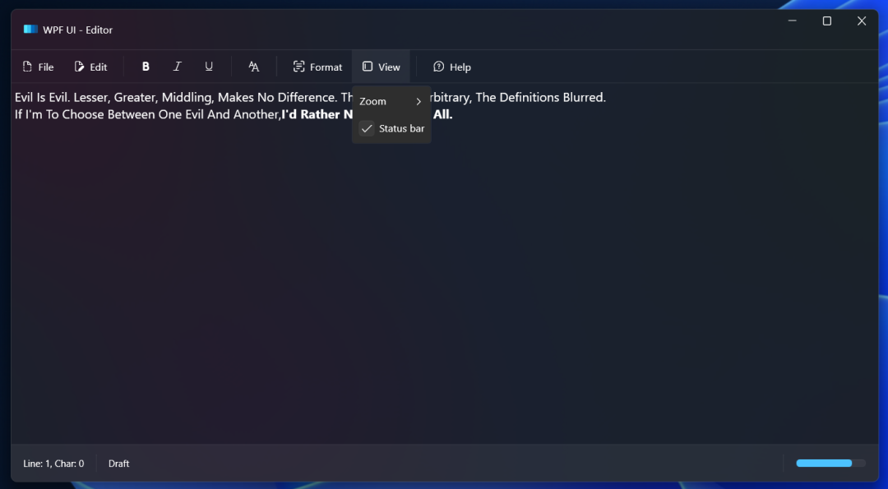Toggle italic text formatting
Viewport: 888px width, 489px height.
click(x=177, y=67)
